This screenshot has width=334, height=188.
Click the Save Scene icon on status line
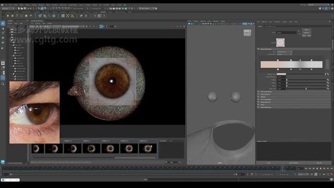coord(25,8)
